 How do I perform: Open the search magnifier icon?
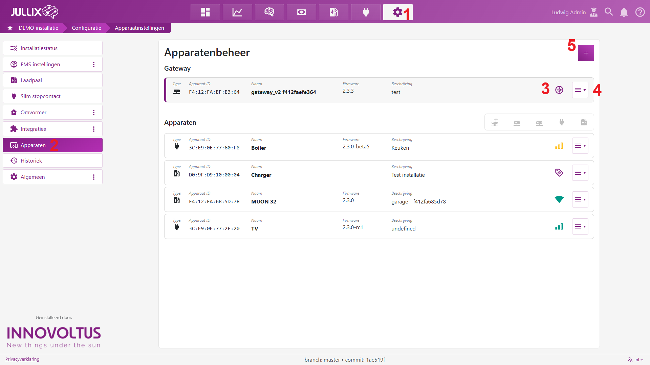(609, 12)
